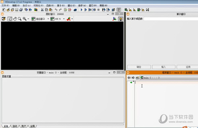The width and height of the screenshot is (198, 128).
Task: Open the Zoom window tool icon
Action: tap(126, 10)
